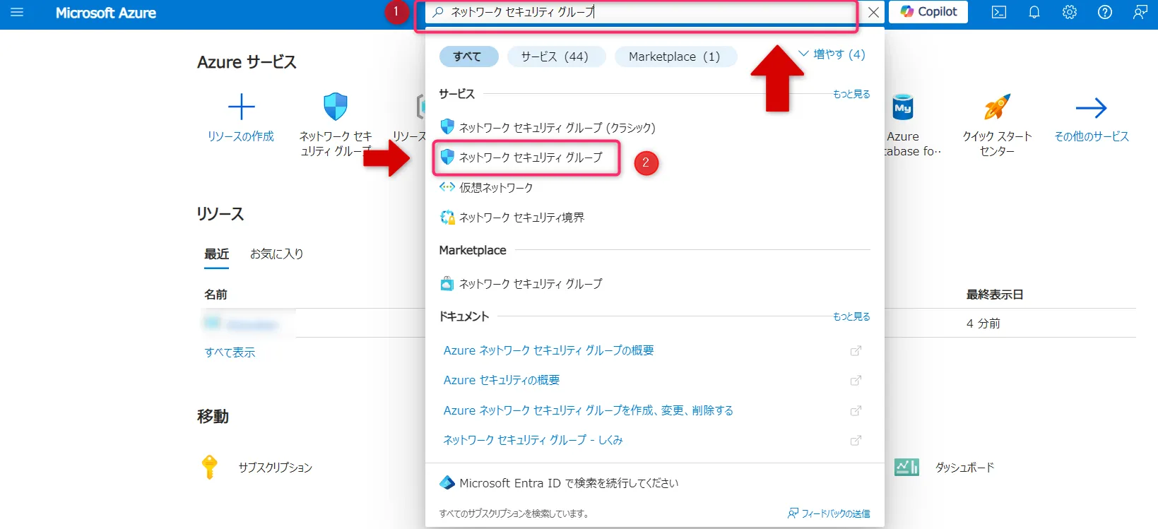Screen dimensions: 1158x529
Task: Open the リソースの作成 label link
Action: (241, 136)
